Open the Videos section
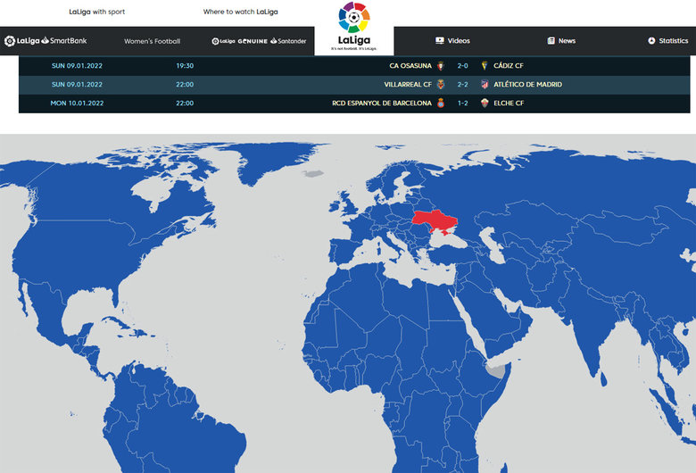This screenshot has height=473, width=696. click(x=452, y=41)
